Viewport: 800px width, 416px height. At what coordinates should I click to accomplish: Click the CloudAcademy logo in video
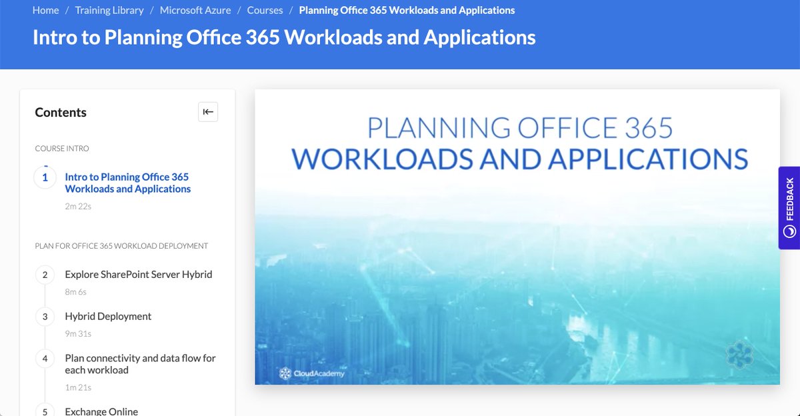click(312, 373)
